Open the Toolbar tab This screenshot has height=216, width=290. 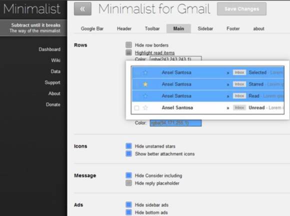[152, 28]
